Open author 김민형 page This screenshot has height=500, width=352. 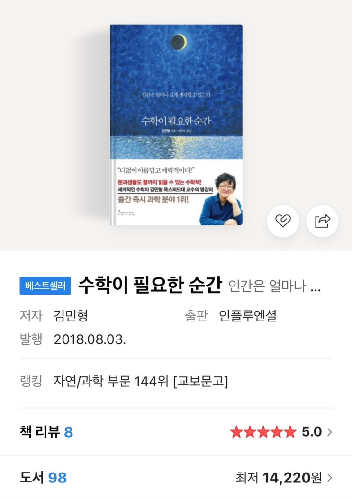[x=71, y=316]
